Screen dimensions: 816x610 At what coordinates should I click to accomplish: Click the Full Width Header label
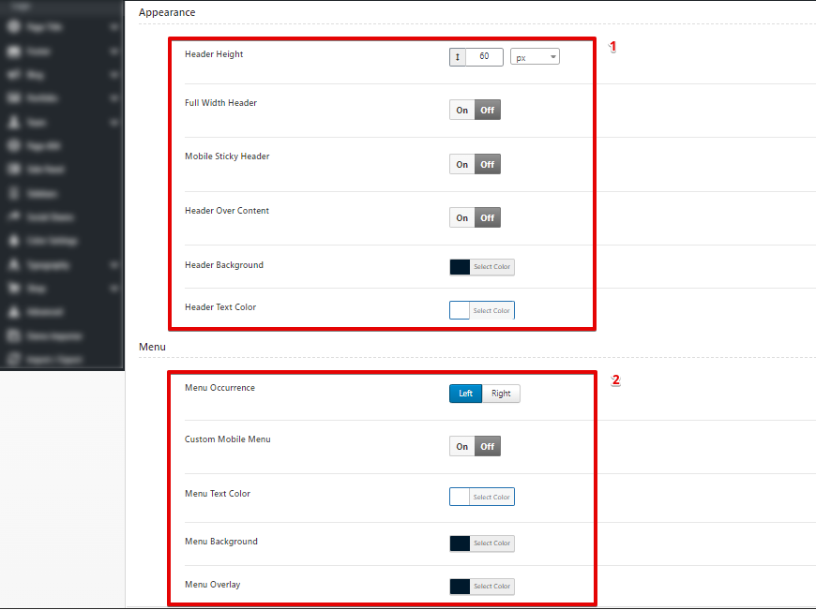pos(220,103)
